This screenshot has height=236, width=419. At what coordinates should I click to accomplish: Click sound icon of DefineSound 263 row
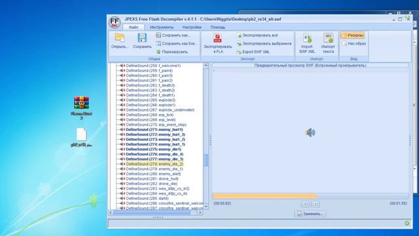(122, 90)
